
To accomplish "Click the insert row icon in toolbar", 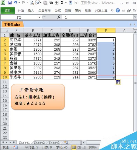I will [x=70, y=2].
